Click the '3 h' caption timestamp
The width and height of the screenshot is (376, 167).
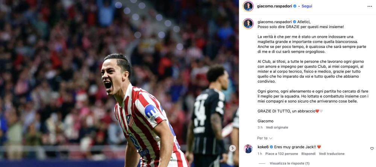(x=260, y=127)
